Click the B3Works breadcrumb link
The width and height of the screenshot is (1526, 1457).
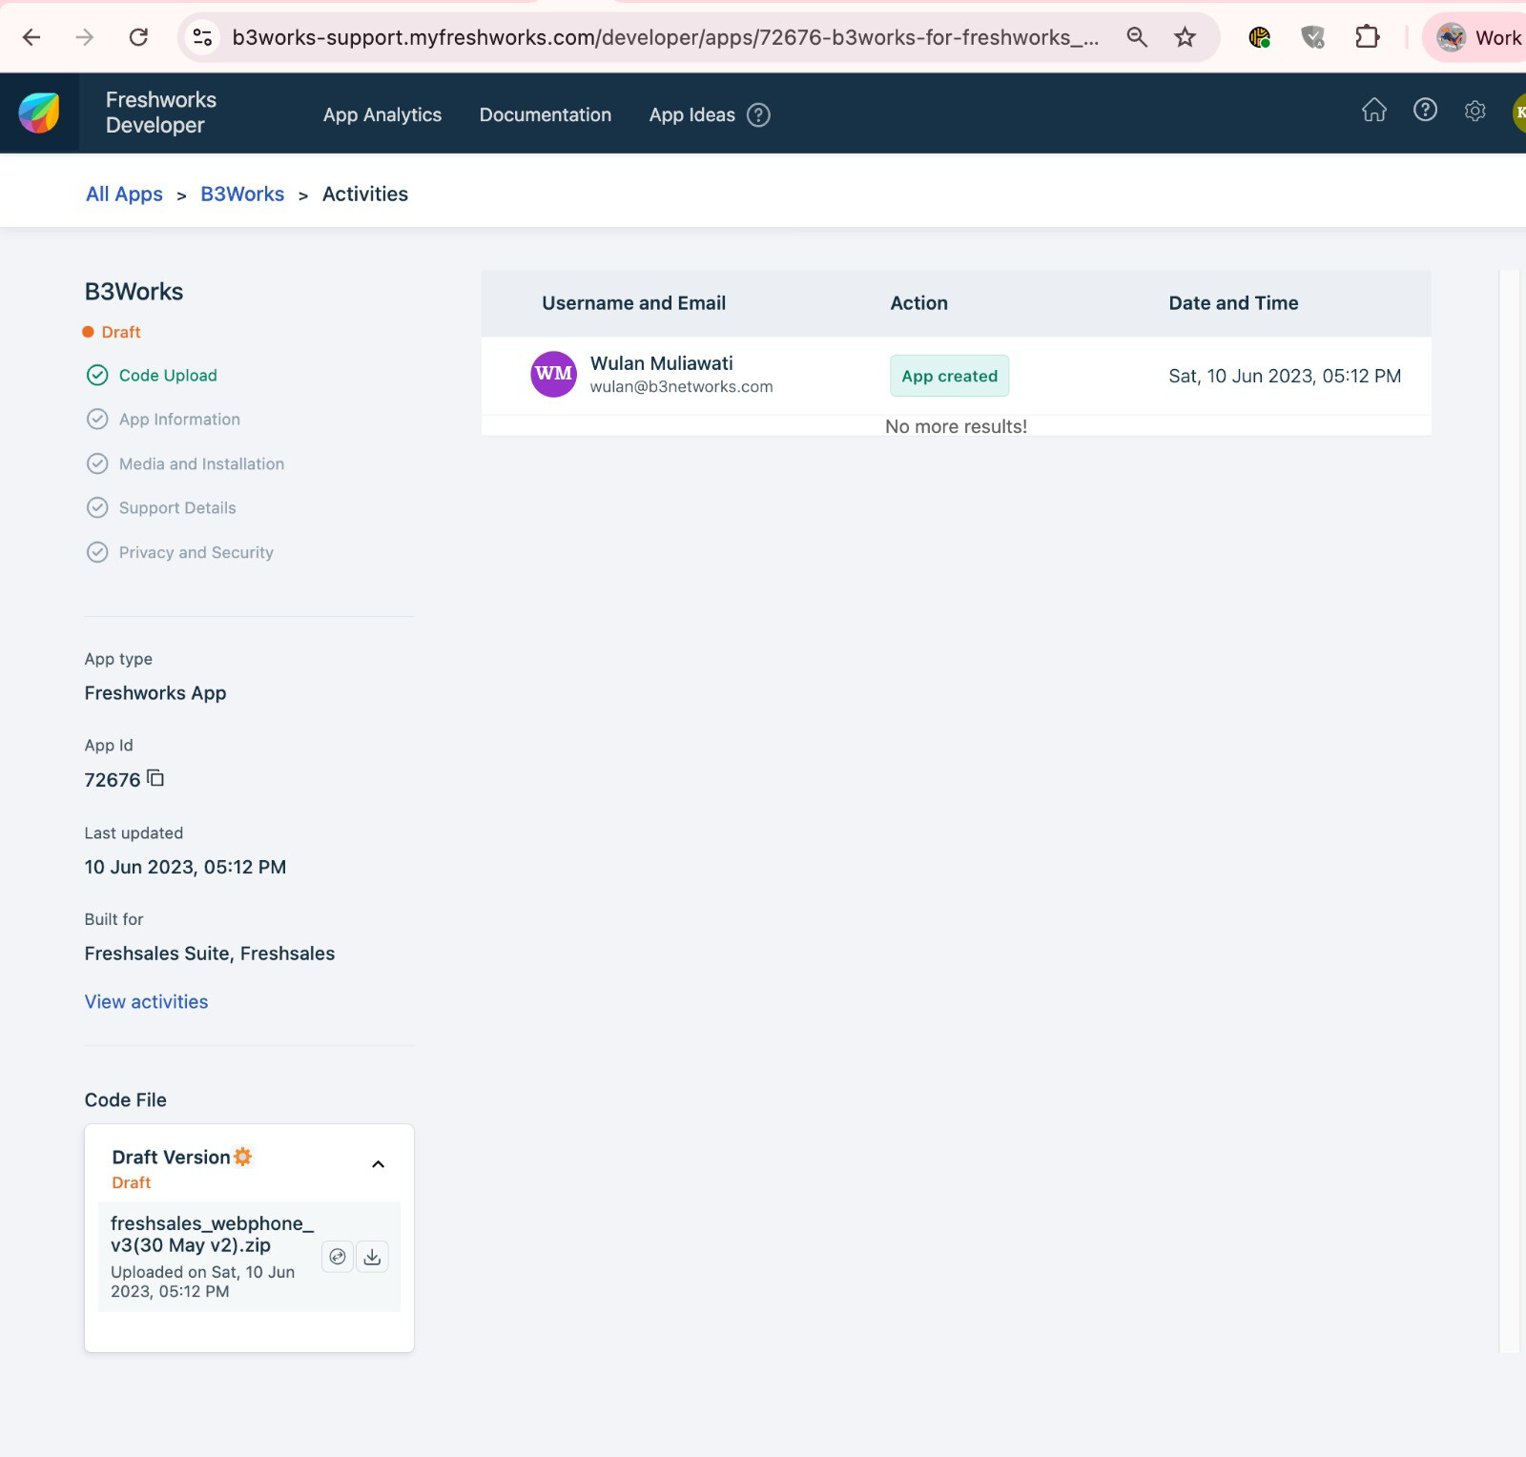tap(242, 195)
